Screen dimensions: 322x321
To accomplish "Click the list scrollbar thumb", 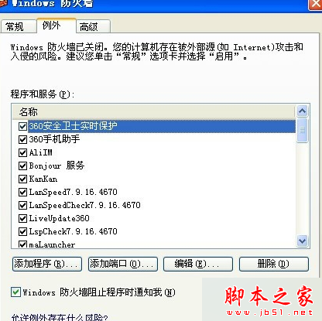I will click(x=302, y=130).
